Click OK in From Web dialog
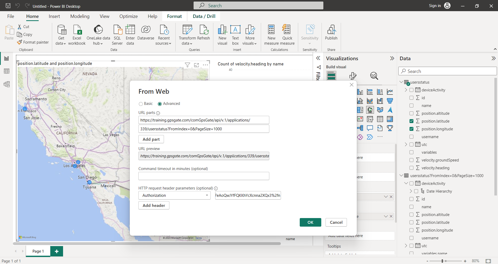The width and height of the screenshot is (498, 264). pos(310,222)
